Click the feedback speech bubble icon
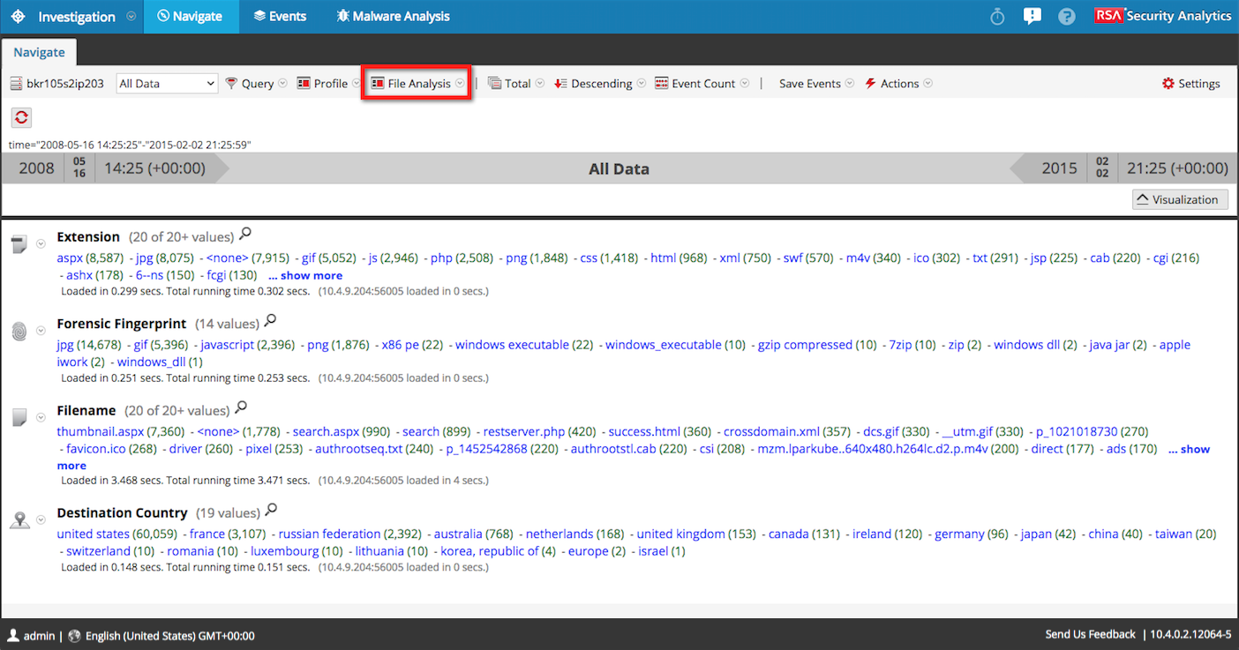This screenshot has height=650, width=1239. tap(1032, 15)
